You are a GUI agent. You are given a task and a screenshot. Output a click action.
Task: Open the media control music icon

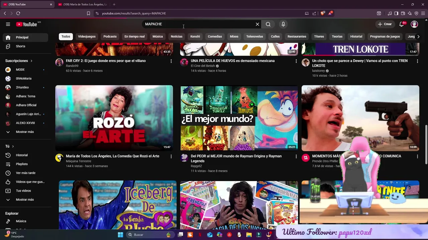point(390,13)
